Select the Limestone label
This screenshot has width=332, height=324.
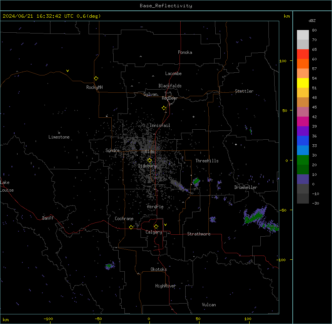(59, 137)
